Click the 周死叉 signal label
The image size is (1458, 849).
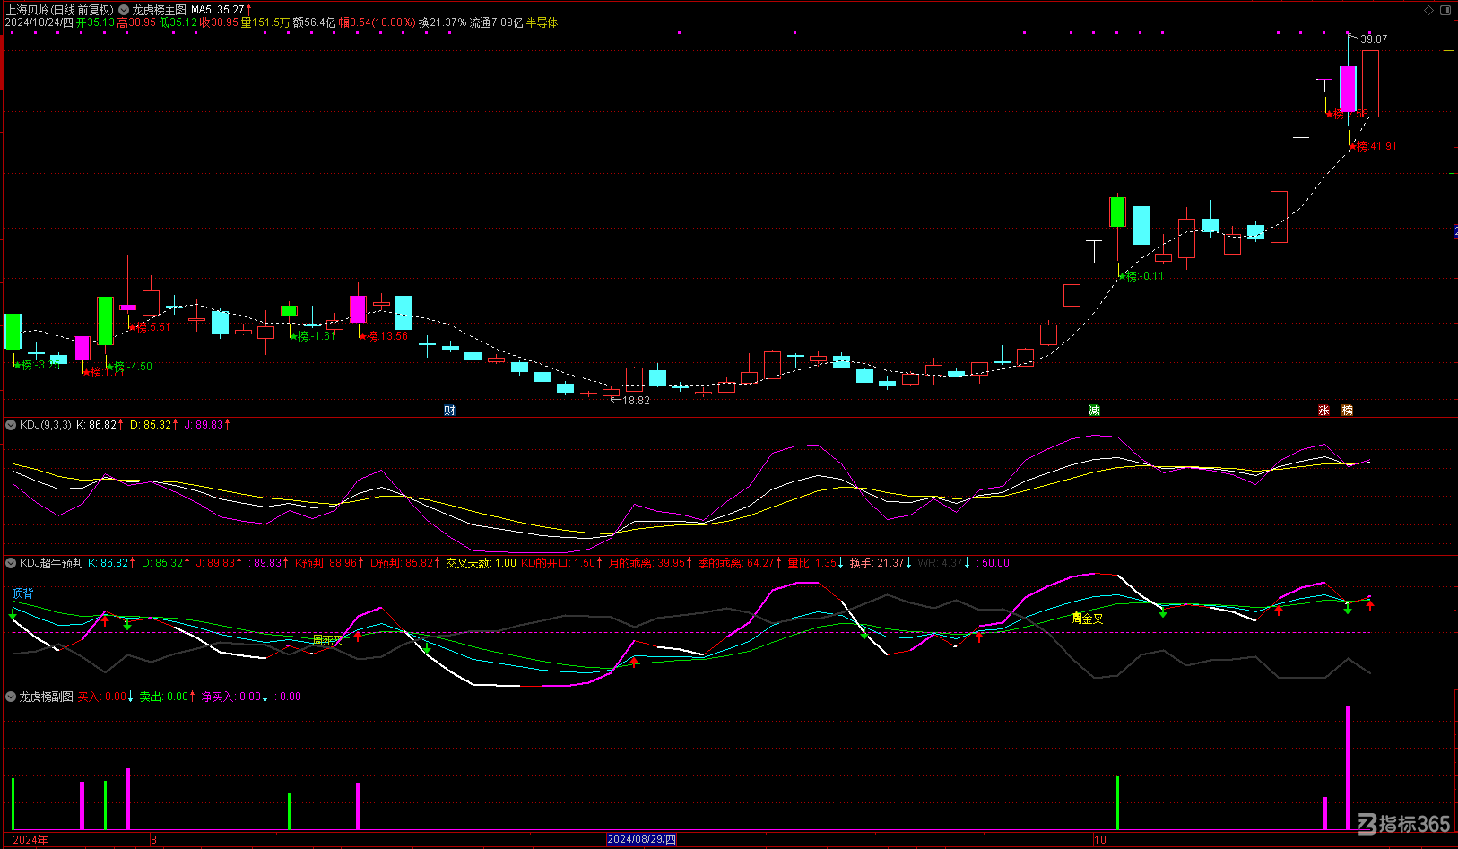pos(327,641)
